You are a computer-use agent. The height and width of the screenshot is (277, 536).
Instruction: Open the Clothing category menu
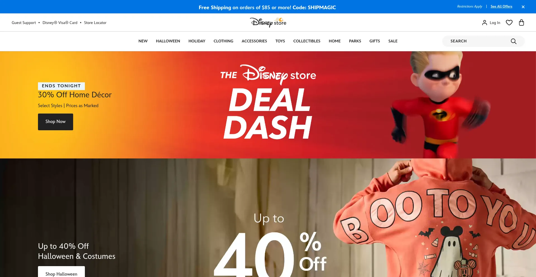coord(223,41)
